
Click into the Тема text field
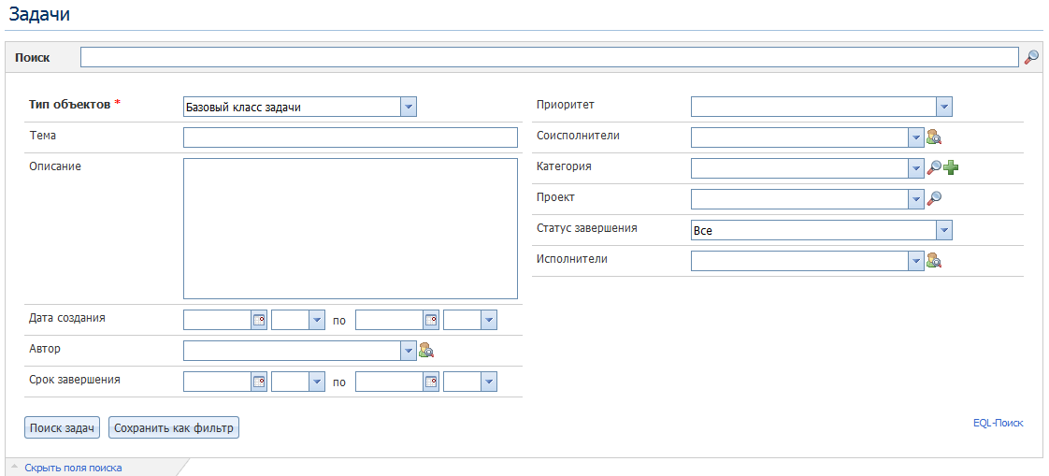(350, 138)
